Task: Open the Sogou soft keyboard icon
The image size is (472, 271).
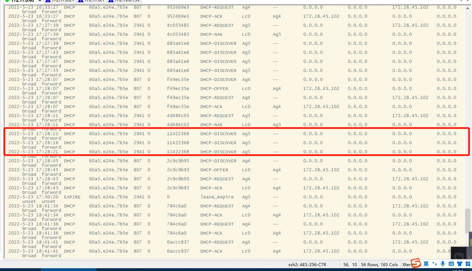Action: (x=451, y=264)
